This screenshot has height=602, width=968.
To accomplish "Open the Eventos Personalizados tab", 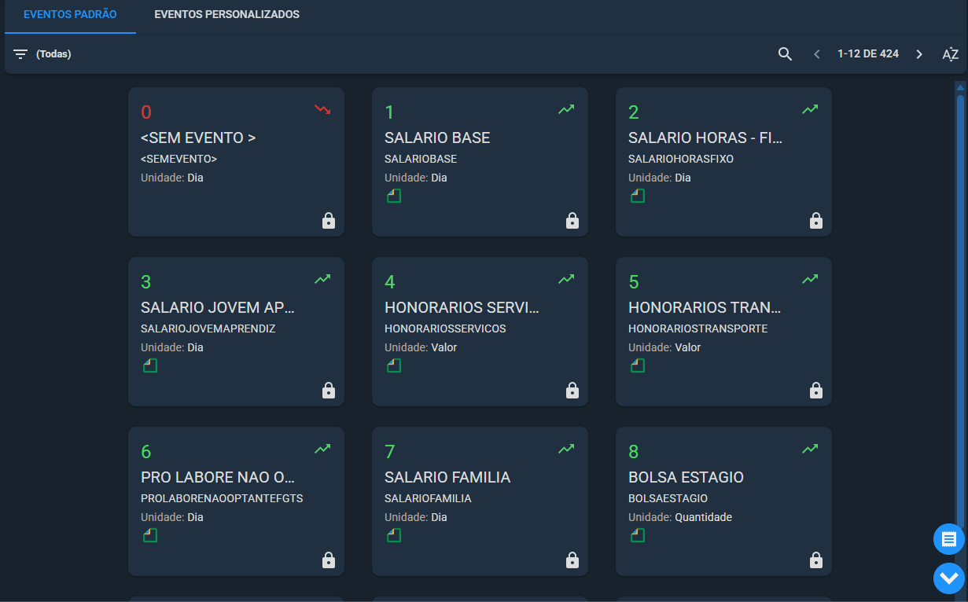I will [x=226, y=15].
